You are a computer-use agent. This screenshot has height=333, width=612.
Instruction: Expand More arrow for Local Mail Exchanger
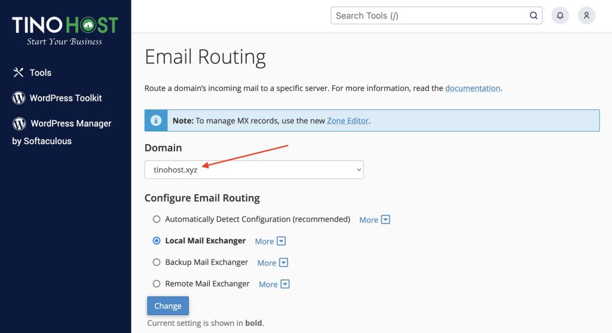click(281, 241)
